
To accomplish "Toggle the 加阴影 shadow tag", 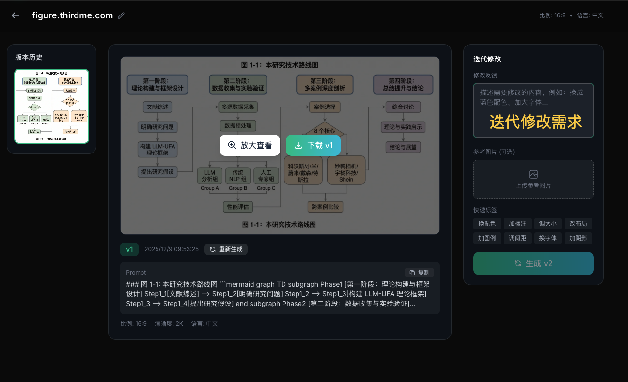I will pyautogui.click(x=578, y=238).
